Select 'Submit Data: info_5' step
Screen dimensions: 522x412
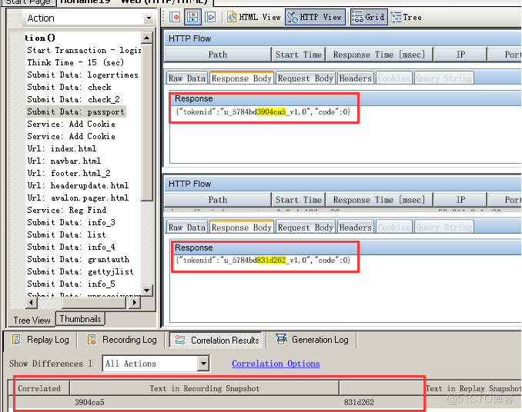point(71,284)
